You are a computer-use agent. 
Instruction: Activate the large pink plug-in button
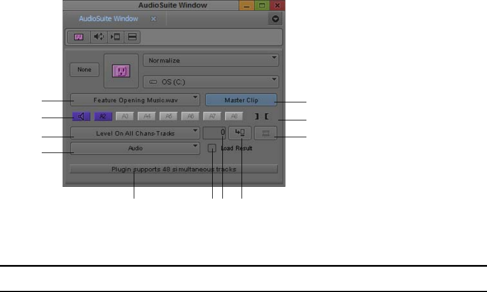[x=121, y=71]
